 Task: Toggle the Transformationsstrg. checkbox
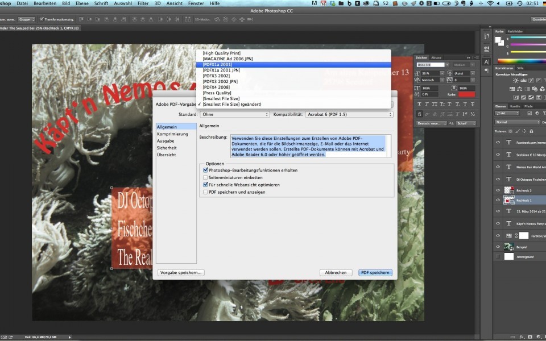[x=42, y=19]
